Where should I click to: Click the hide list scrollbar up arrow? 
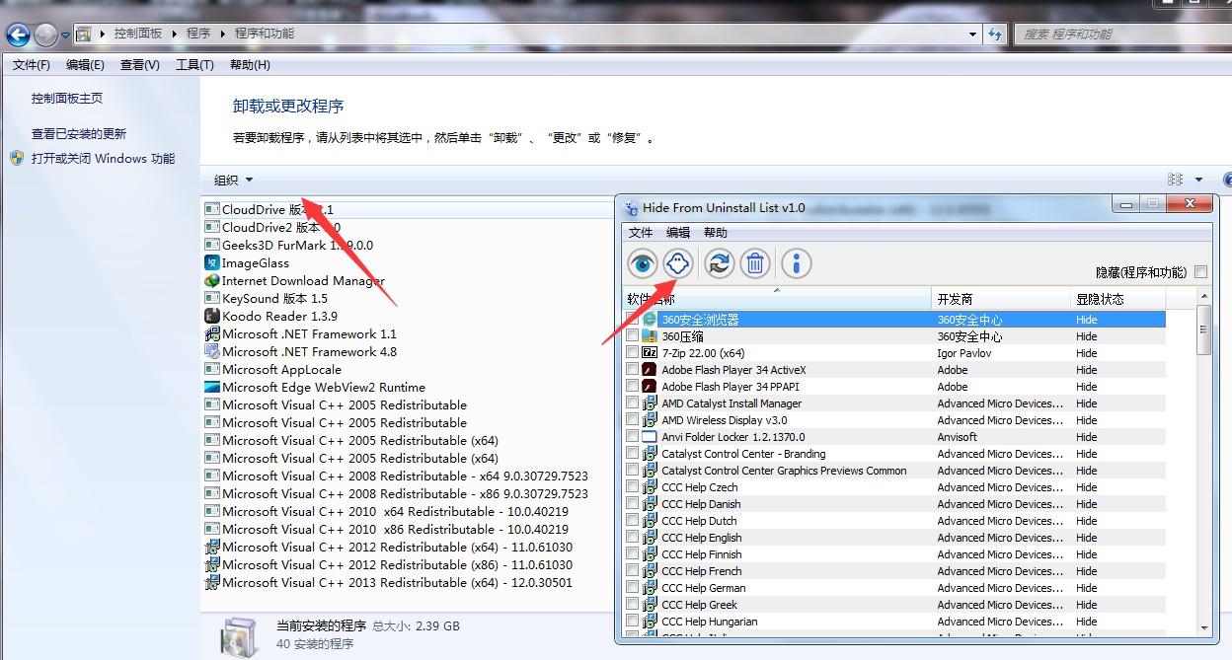coord(1203,296)
